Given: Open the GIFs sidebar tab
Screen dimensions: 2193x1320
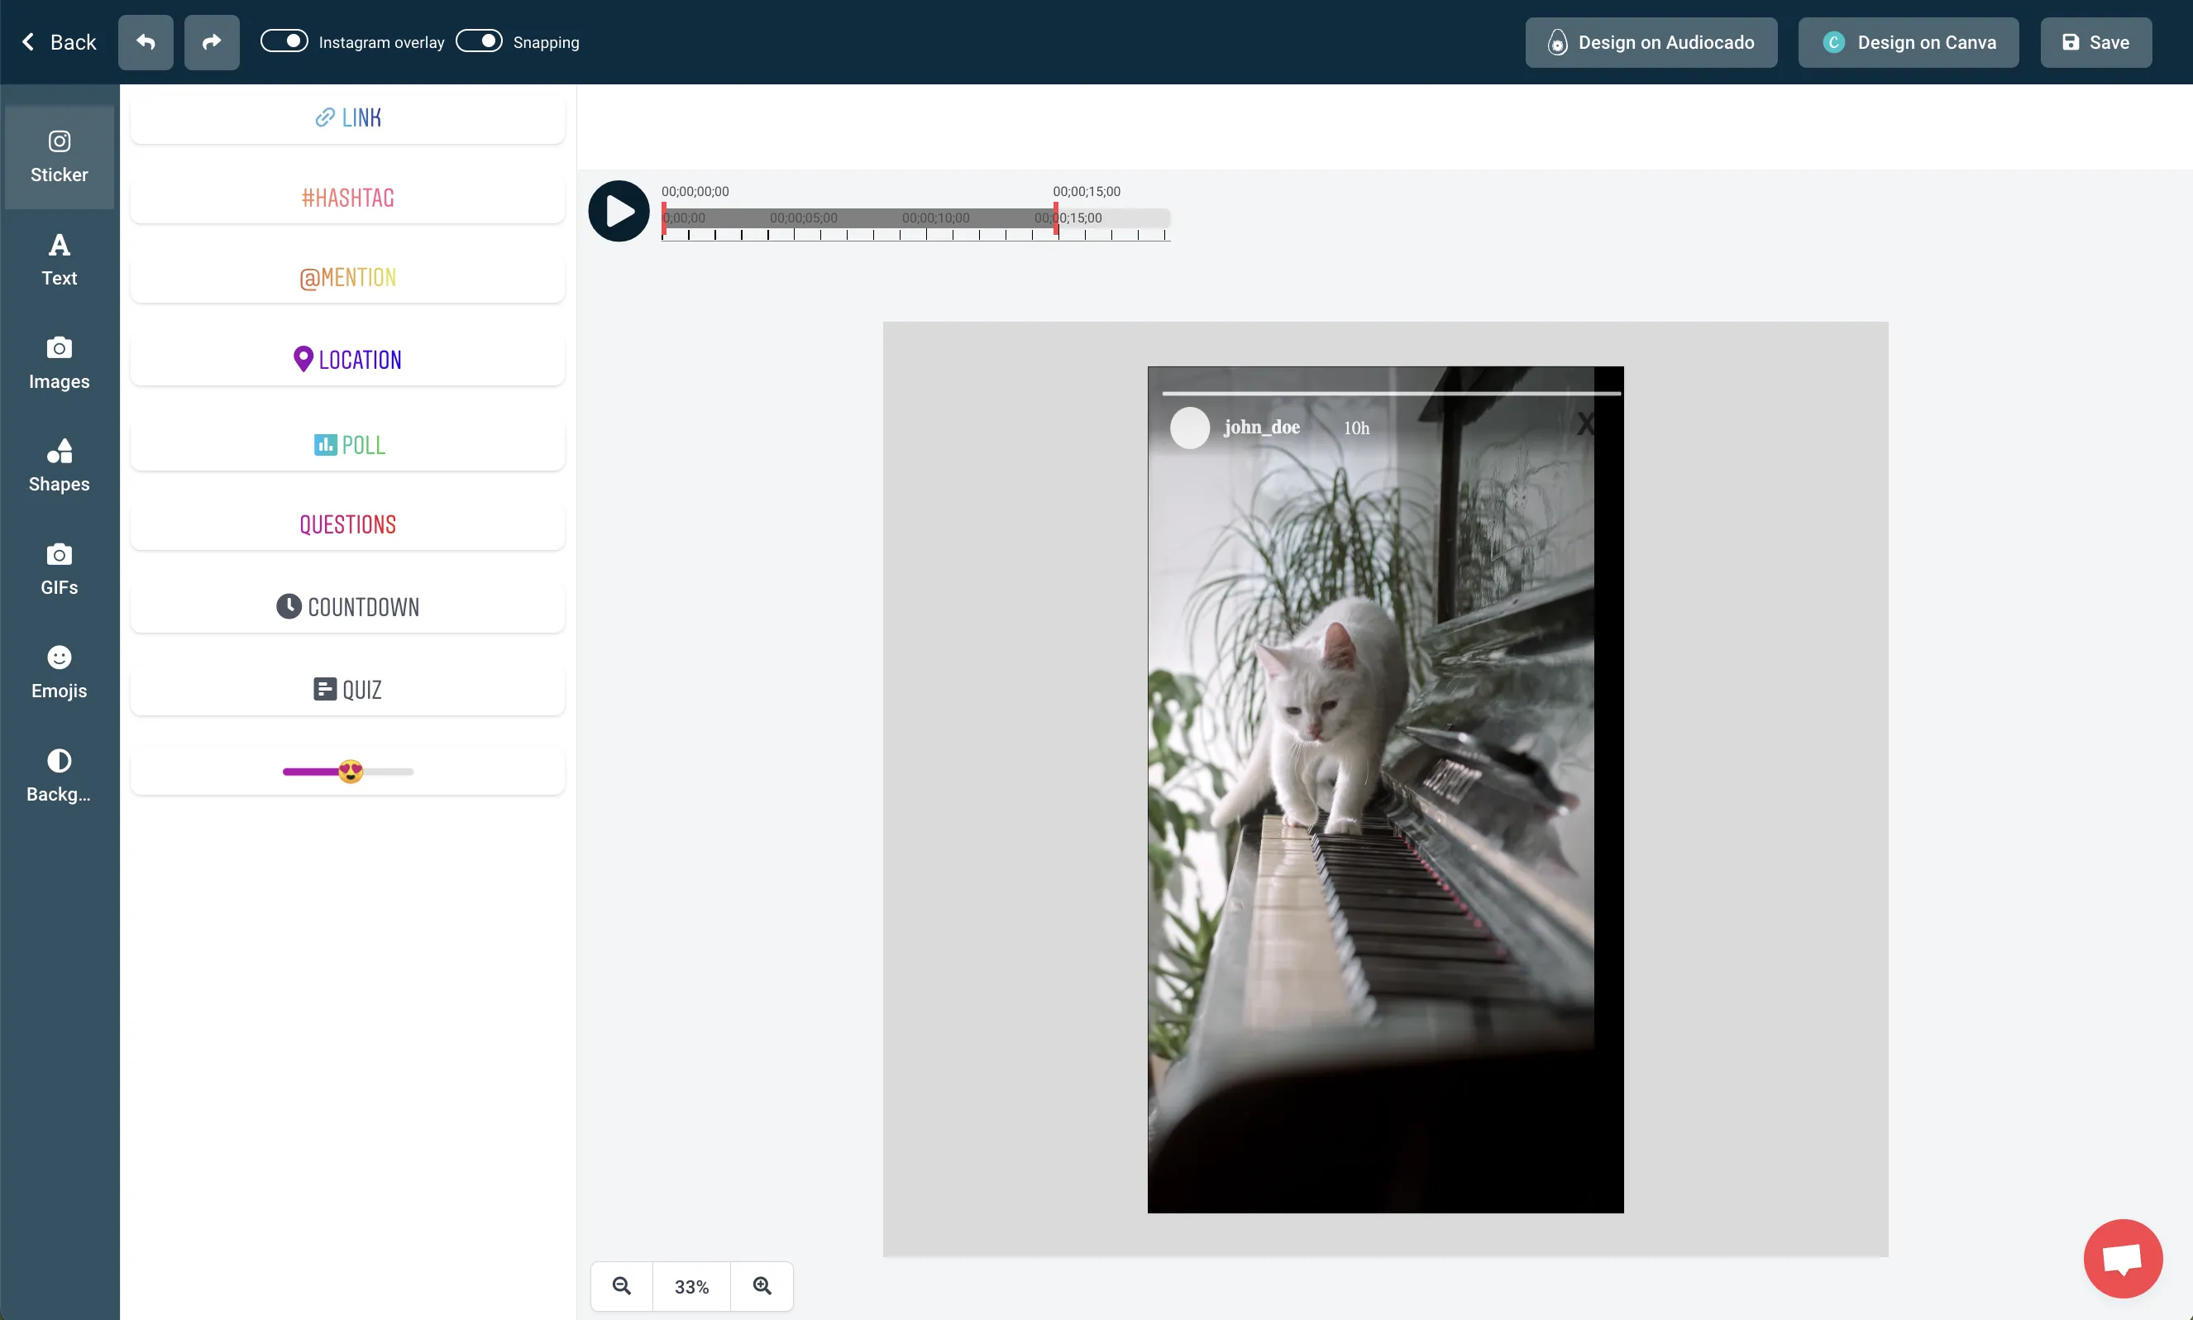Looking at the screenshot, I should 60,569.
